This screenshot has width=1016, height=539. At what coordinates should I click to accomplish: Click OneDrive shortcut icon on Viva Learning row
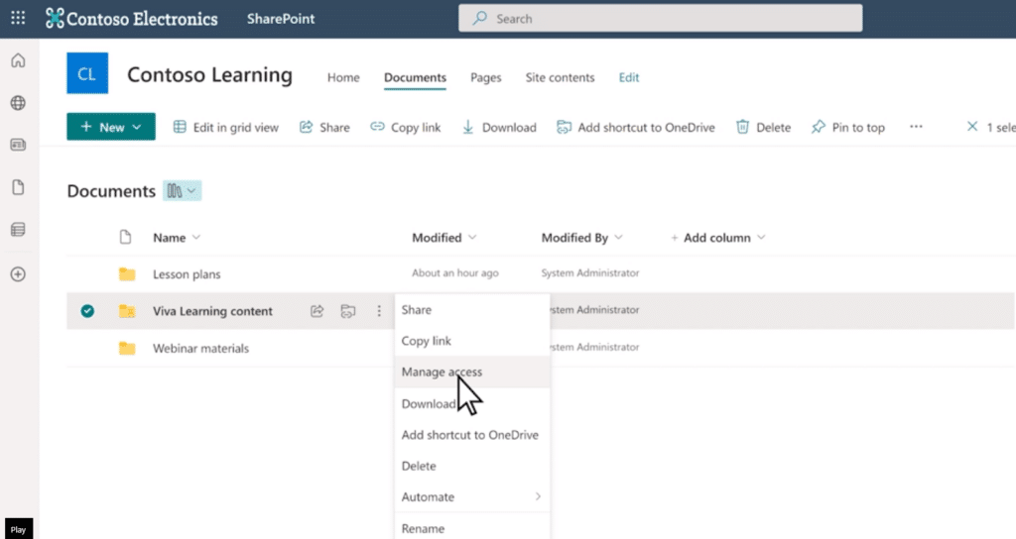[x=348, y=311]
